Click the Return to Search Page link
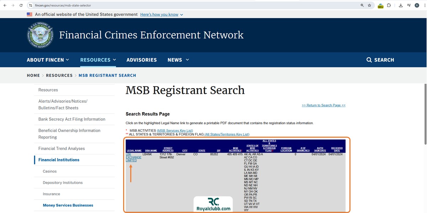The height and width of the screenshot is (213, 427). coord(323,105)
